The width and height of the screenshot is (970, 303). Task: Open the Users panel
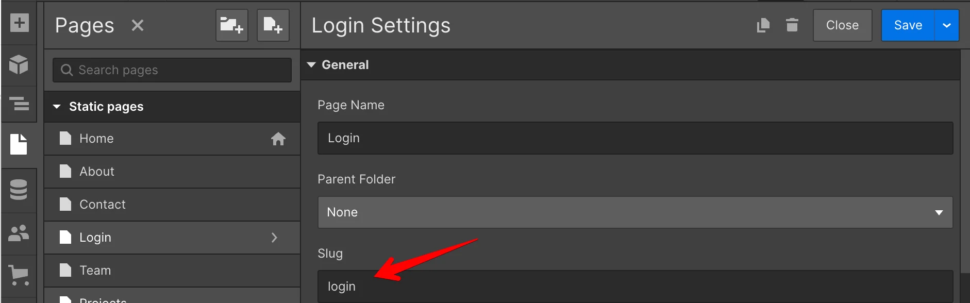(19, 233)
